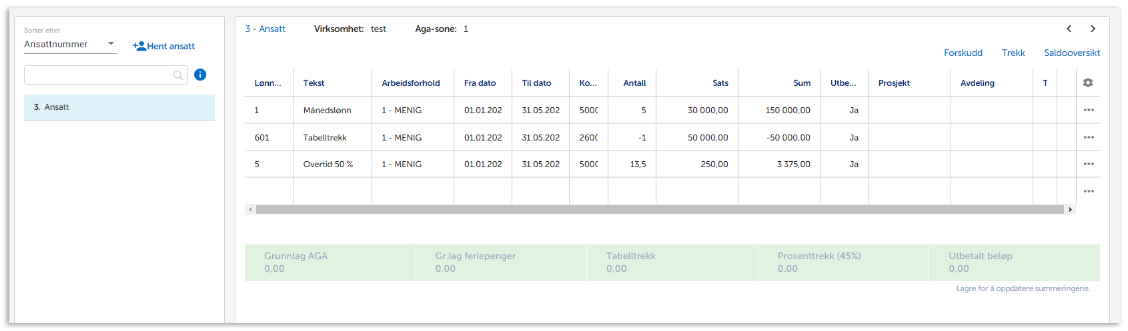This screenshot has height=331, width=1128.
Task: Open row menu for Tabelltrekk line
Action: pyautogui.click(x=1089, y=137)
